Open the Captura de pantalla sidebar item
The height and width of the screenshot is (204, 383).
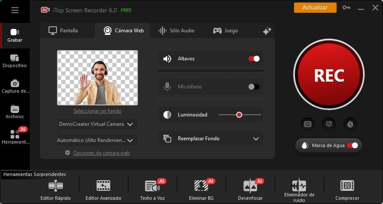tap(15, 86)
